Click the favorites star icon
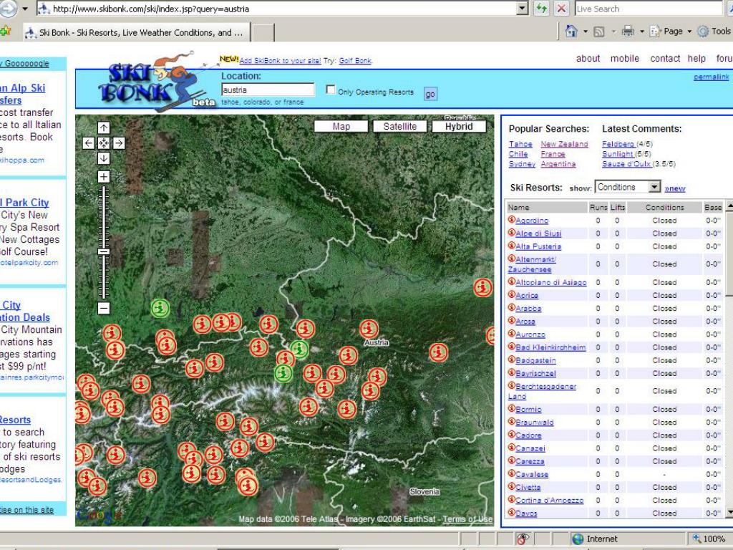 pyautogui.click(x=5, y=32)
